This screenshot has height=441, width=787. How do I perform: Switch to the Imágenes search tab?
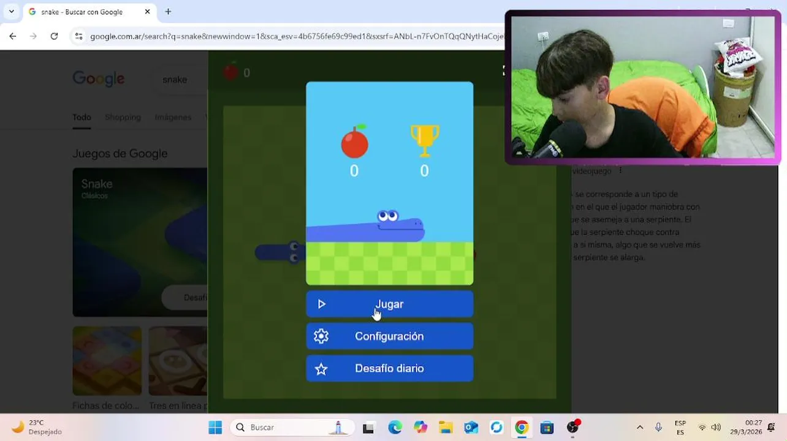coord(173,117)
